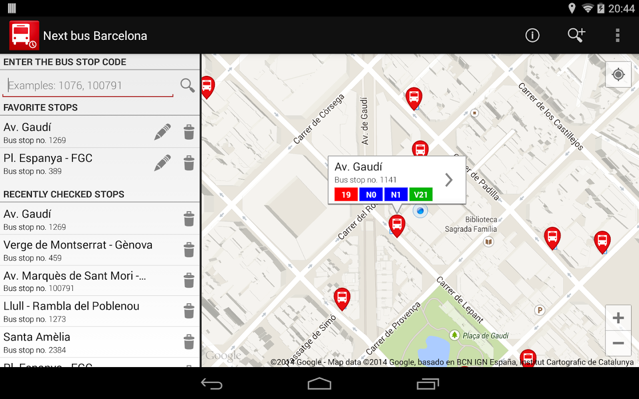Tap the search magnifier next to stop code field
639x399 pixels.
pyautogui.click(x=187, y=85)
